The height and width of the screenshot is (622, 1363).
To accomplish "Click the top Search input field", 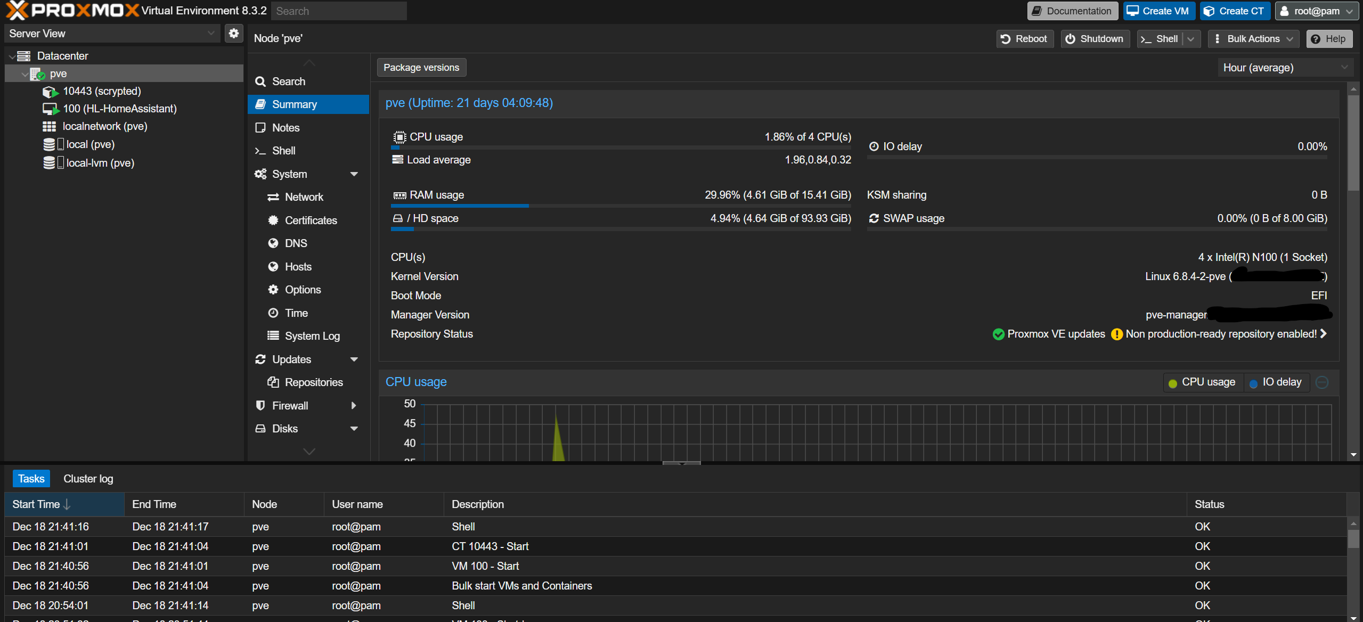I will [x=339, y=11].
